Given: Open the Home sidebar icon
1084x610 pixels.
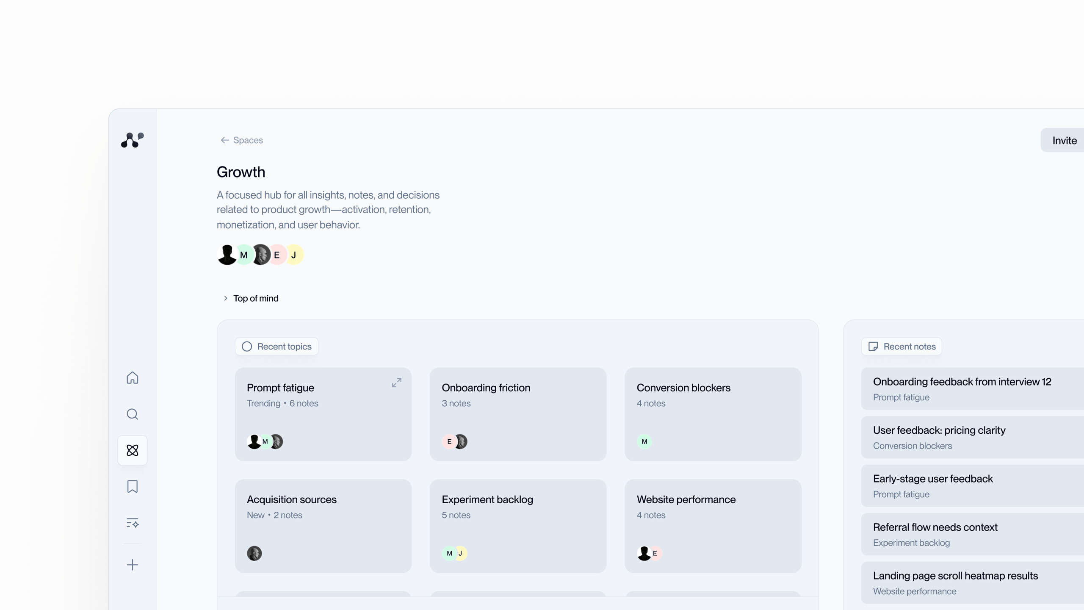Looking at the screenshot, I should point(132,377).
